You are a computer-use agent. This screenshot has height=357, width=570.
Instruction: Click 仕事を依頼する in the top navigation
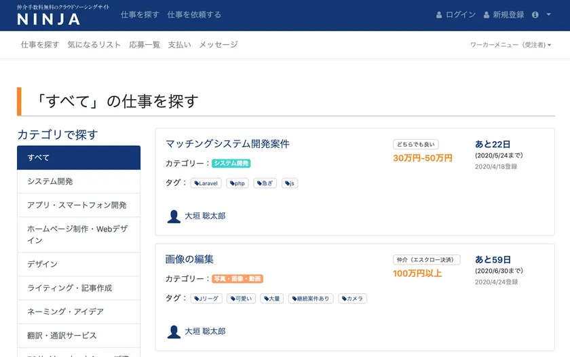click(194, 14)
